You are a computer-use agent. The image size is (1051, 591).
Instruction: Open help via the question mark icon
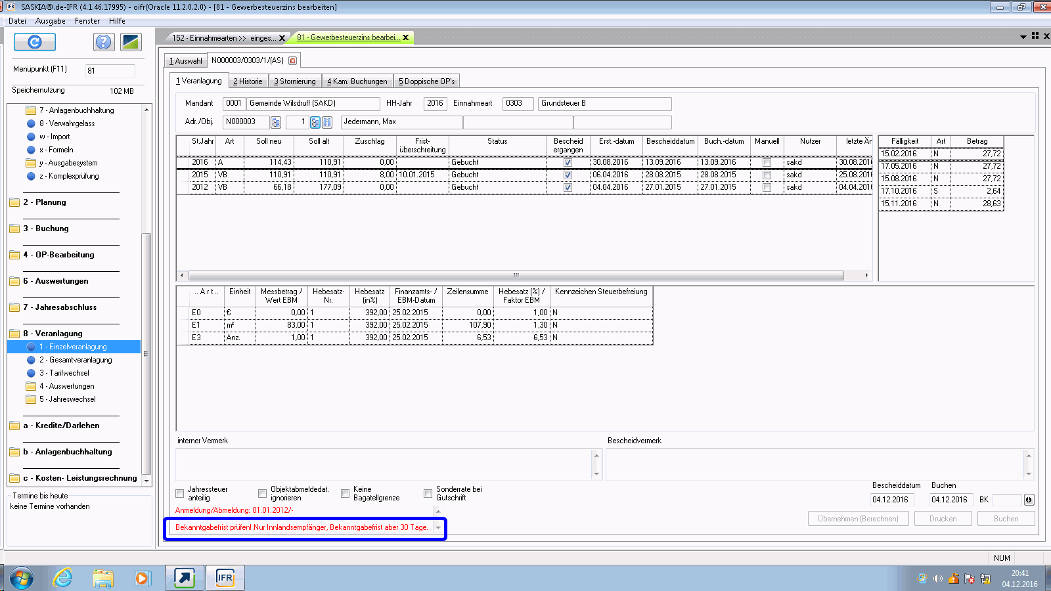103,42
